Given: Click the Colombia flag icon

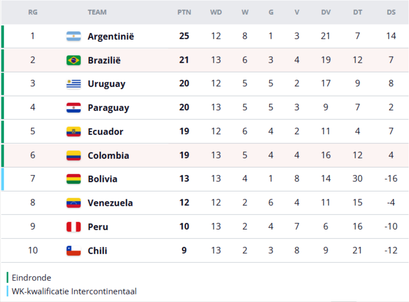Looking at the screenshot, I should click(x=74, y=156).
